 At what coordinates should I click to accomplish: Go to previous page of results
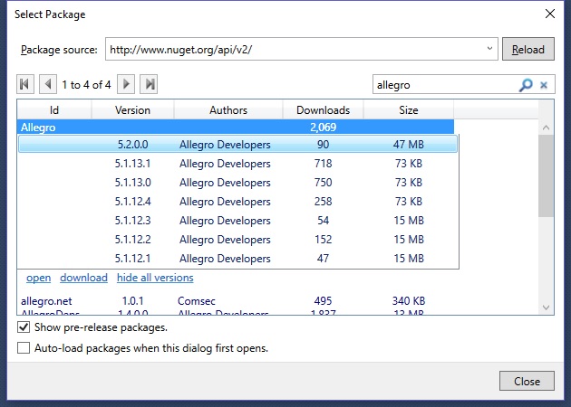(x=45, y=84)
